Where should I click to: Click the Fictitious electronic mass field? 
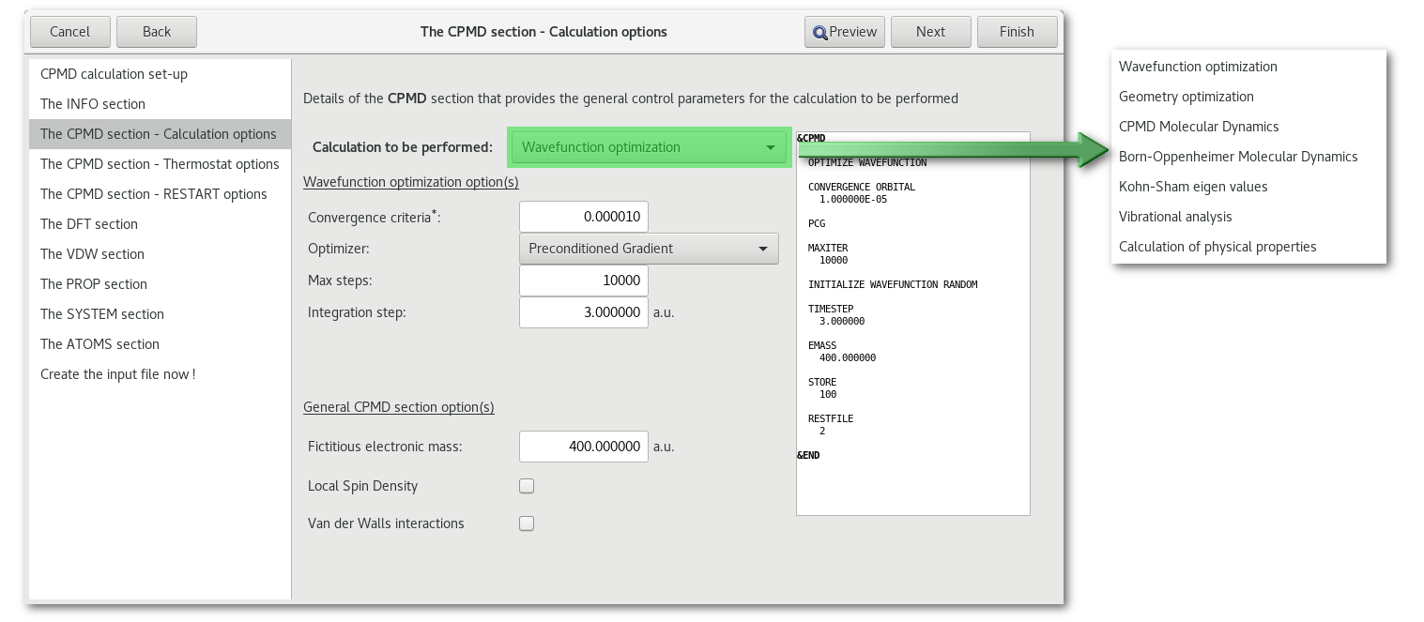coord(583,447)
